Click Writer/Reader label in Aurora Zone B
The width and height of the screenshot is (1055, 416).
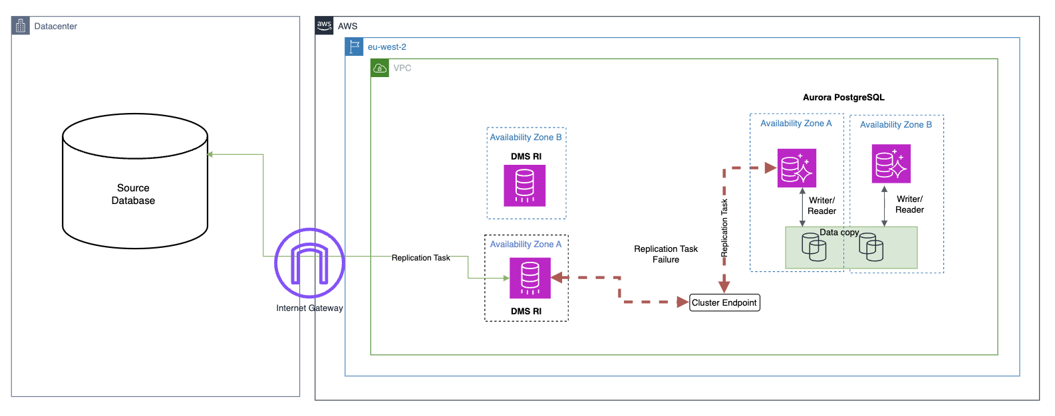point(910,204)
